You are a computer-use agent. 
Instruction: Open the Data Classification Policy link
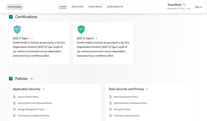[126, 97]
